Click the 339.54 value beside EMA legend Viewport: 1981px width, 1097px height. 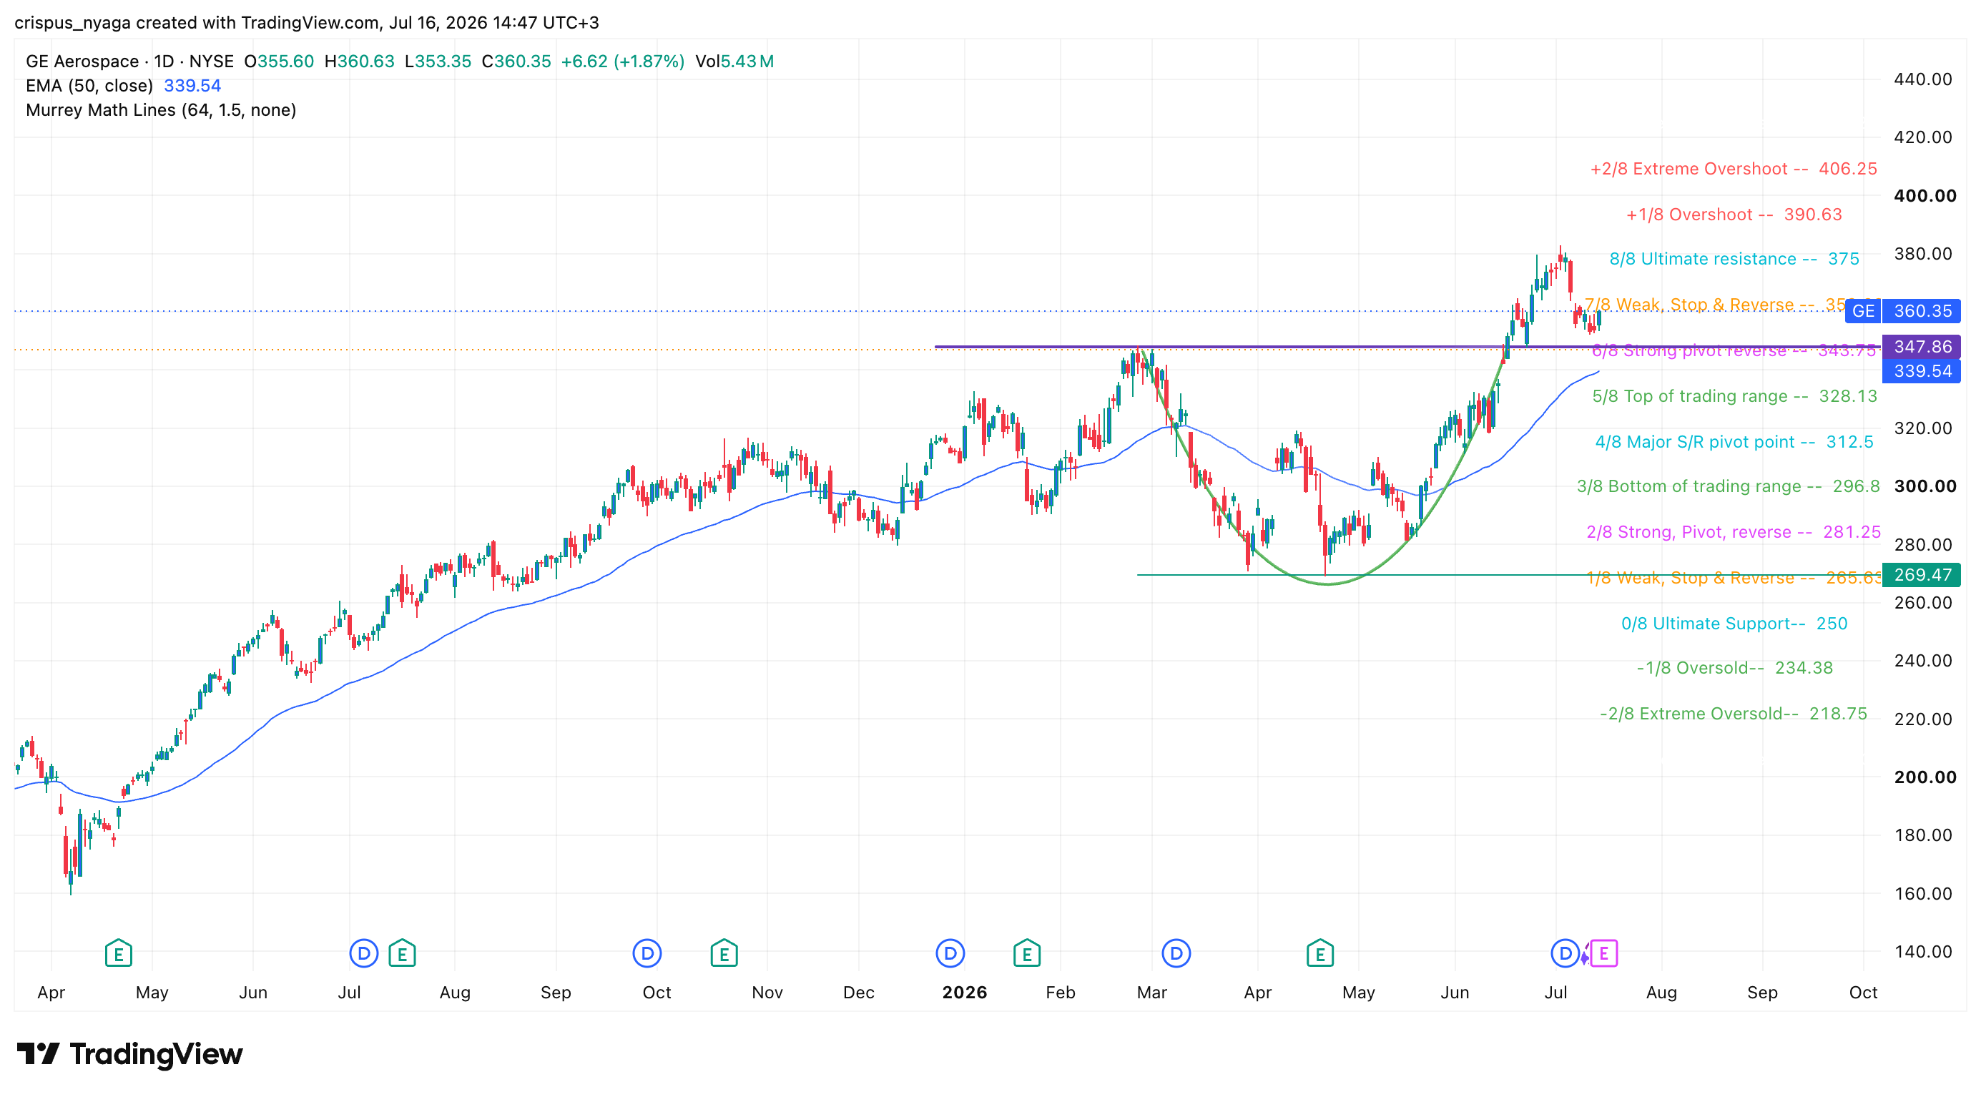tap(192, 86)
